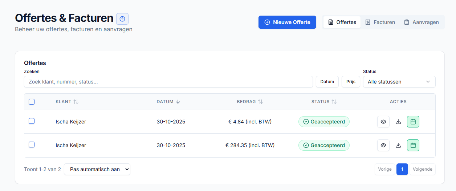
Task: Download the € 4.84 offerte
Action: point(398,122)
